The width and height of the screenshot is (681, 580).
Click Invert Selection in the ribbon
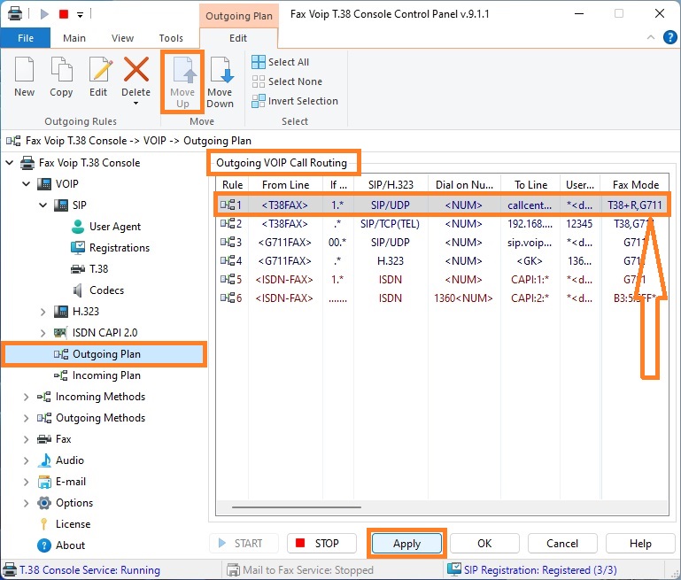tap(295, 101)
